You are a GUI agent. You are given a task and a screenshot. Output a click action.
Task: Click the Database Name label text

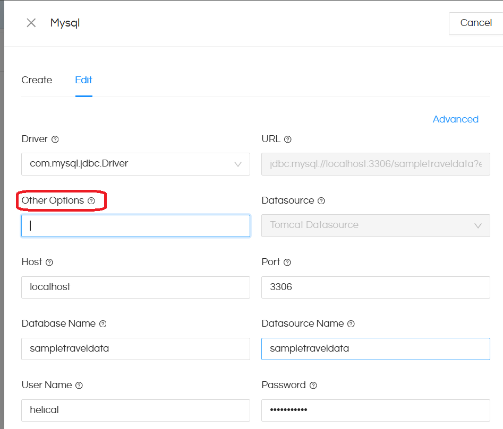(59, 323)
